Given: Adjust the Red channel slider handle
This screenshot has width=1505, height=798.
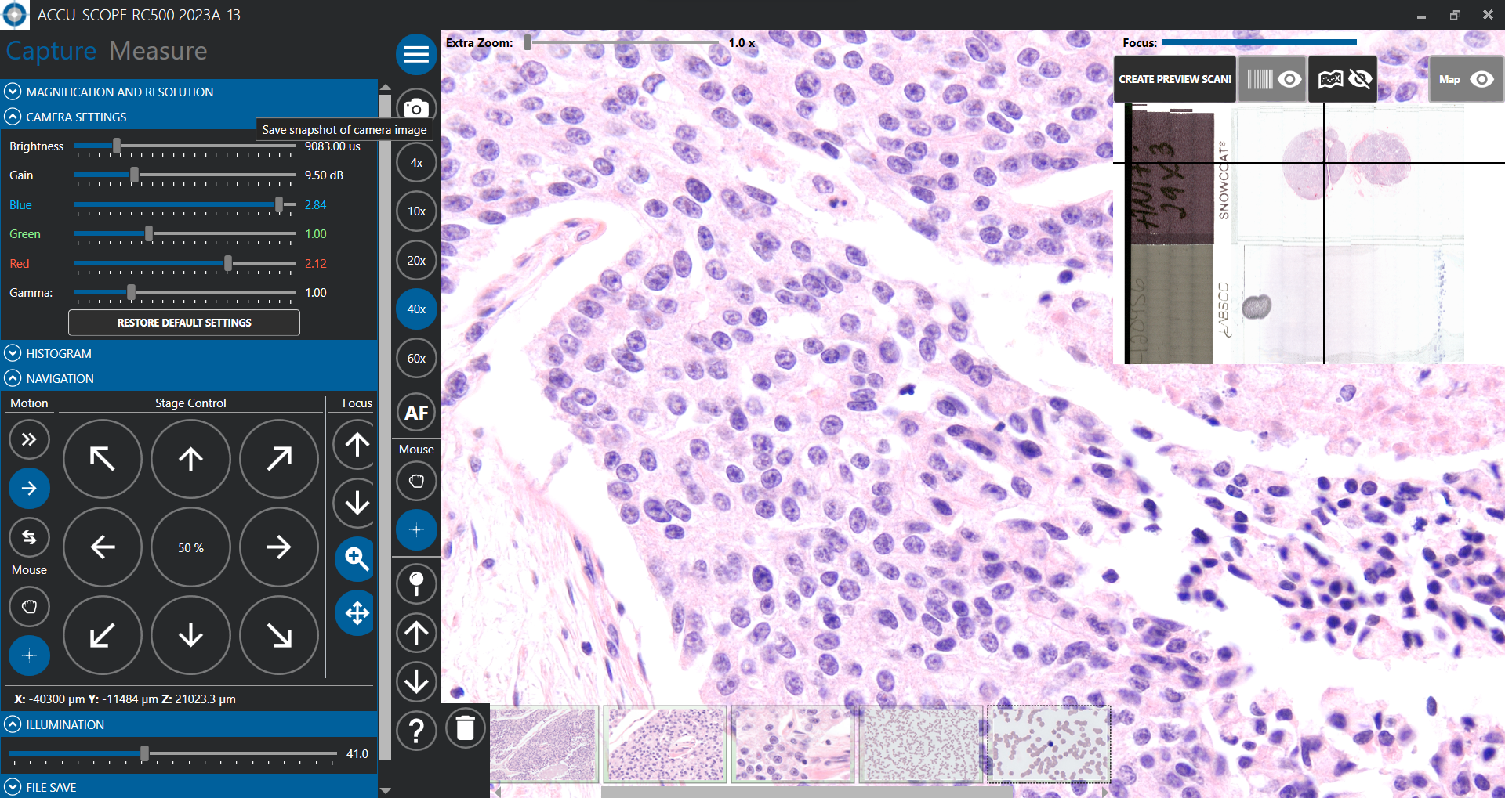Looking at the screenshot, I should [228, 264].
